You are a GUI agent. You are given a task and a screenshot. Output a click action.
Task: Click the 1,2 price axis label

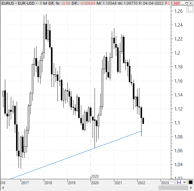(177, 53)
